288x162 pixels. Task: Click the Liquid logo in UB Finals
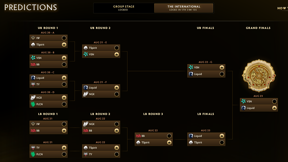191,74
